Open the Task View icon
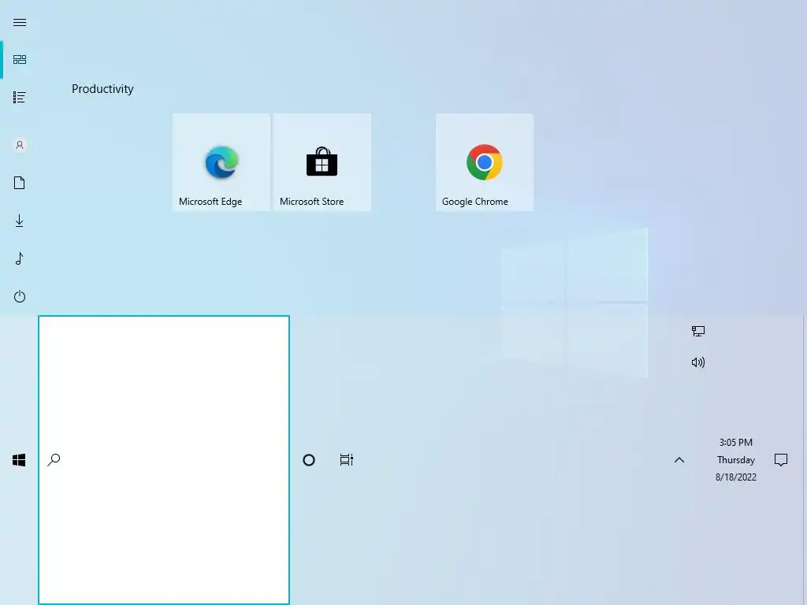This screenshot has width=807, height=605. click(347, 460)
